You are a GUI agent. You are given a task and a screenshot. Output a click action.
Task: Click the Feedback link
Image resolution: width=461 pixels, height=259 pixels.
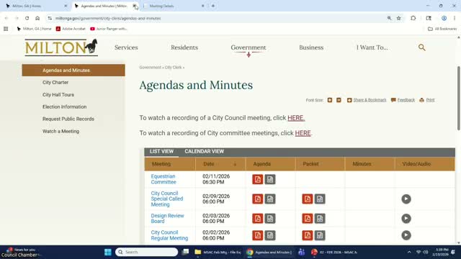(406, 100)
